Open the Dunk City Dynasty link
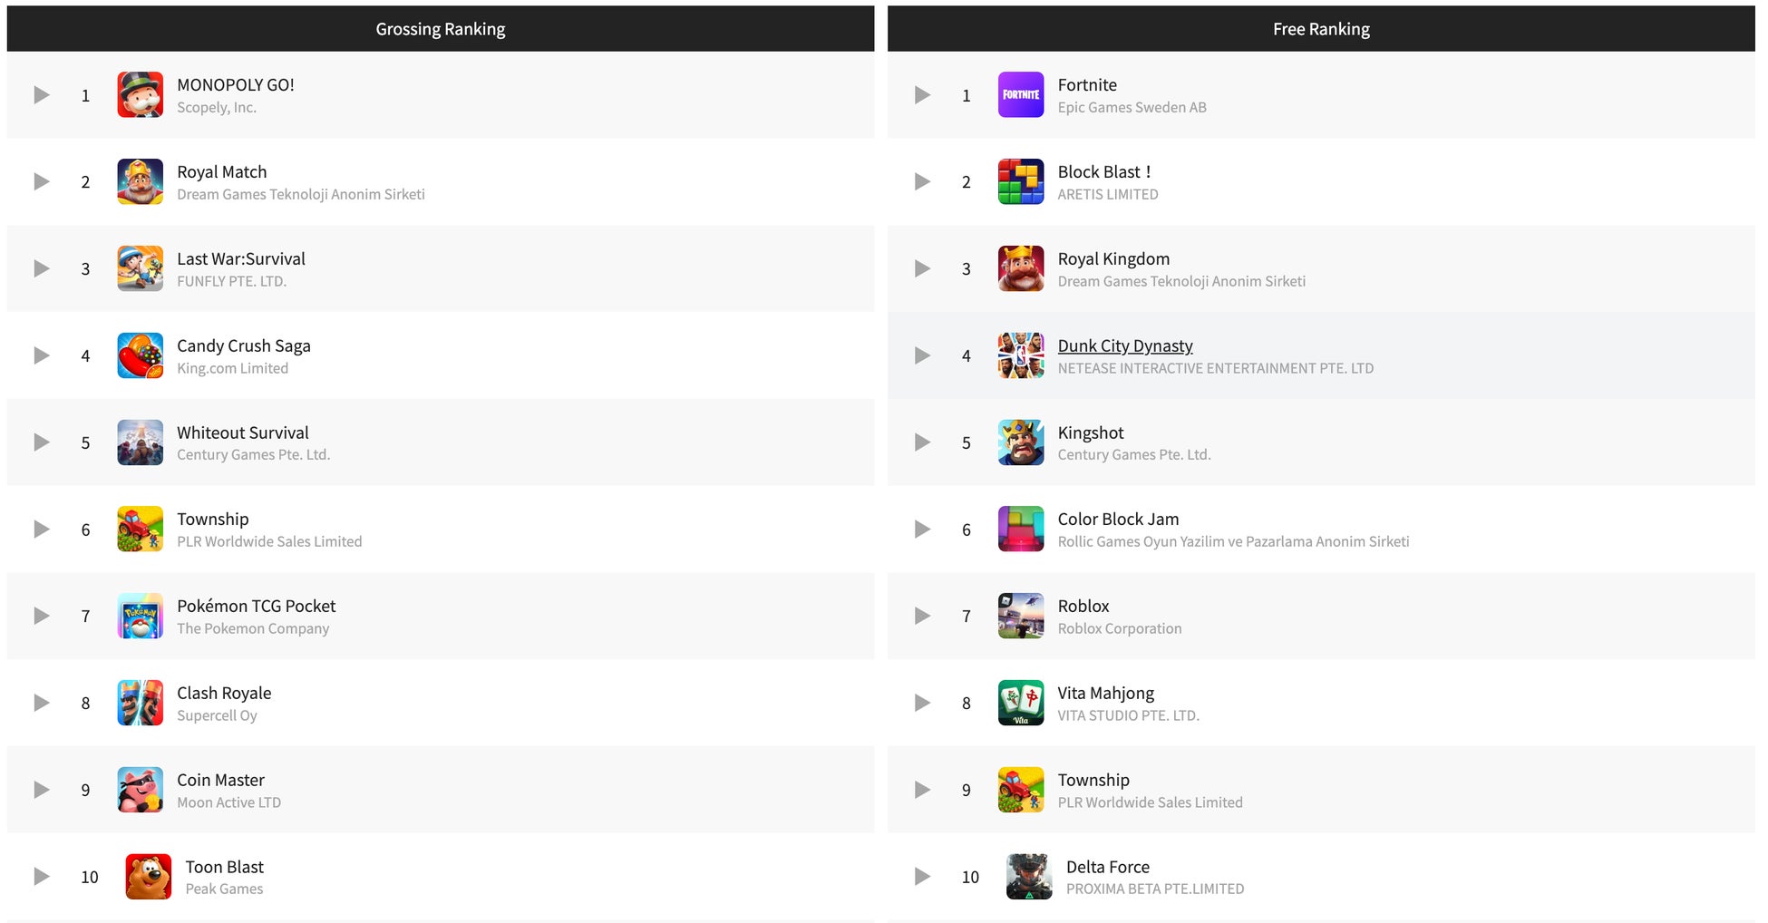The width and height of the screenshot is (1768, 923). pos(1124,345)
